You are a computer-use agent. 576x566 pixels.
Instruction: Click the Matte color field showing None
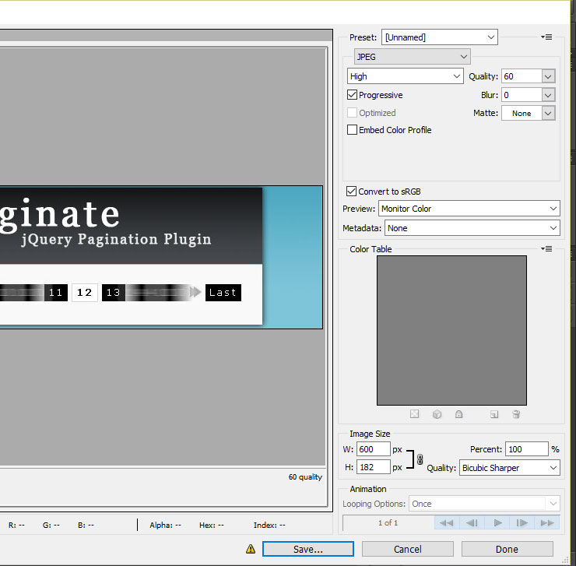(x=522, y=113)
